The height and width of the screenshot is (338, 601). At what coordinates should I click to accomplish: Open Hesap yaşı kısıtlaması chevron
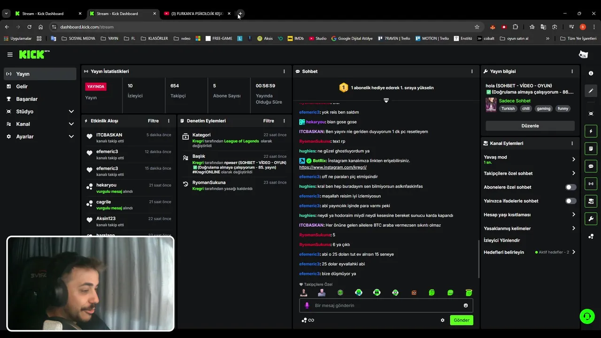coord(573,215)
